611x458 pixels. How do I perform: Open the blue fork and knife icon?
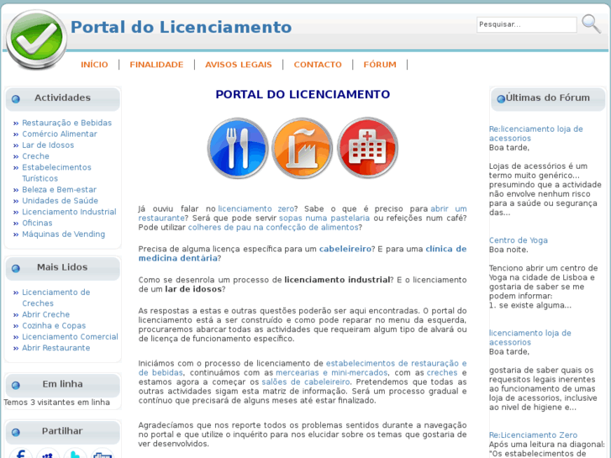238,148
